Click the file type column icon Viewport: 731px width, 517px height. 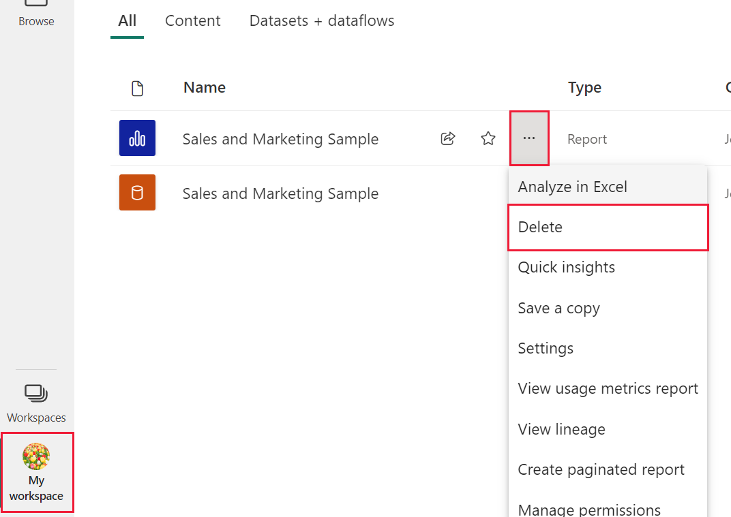pyautogui.click(x=137, y=89)
